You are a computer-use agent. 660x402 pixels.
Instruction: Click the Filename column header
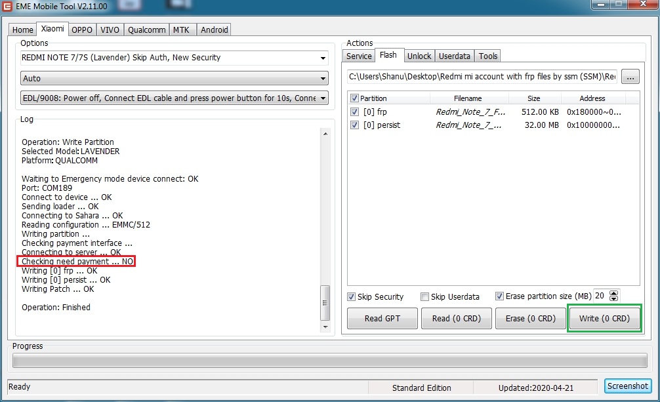coord(468,98)
